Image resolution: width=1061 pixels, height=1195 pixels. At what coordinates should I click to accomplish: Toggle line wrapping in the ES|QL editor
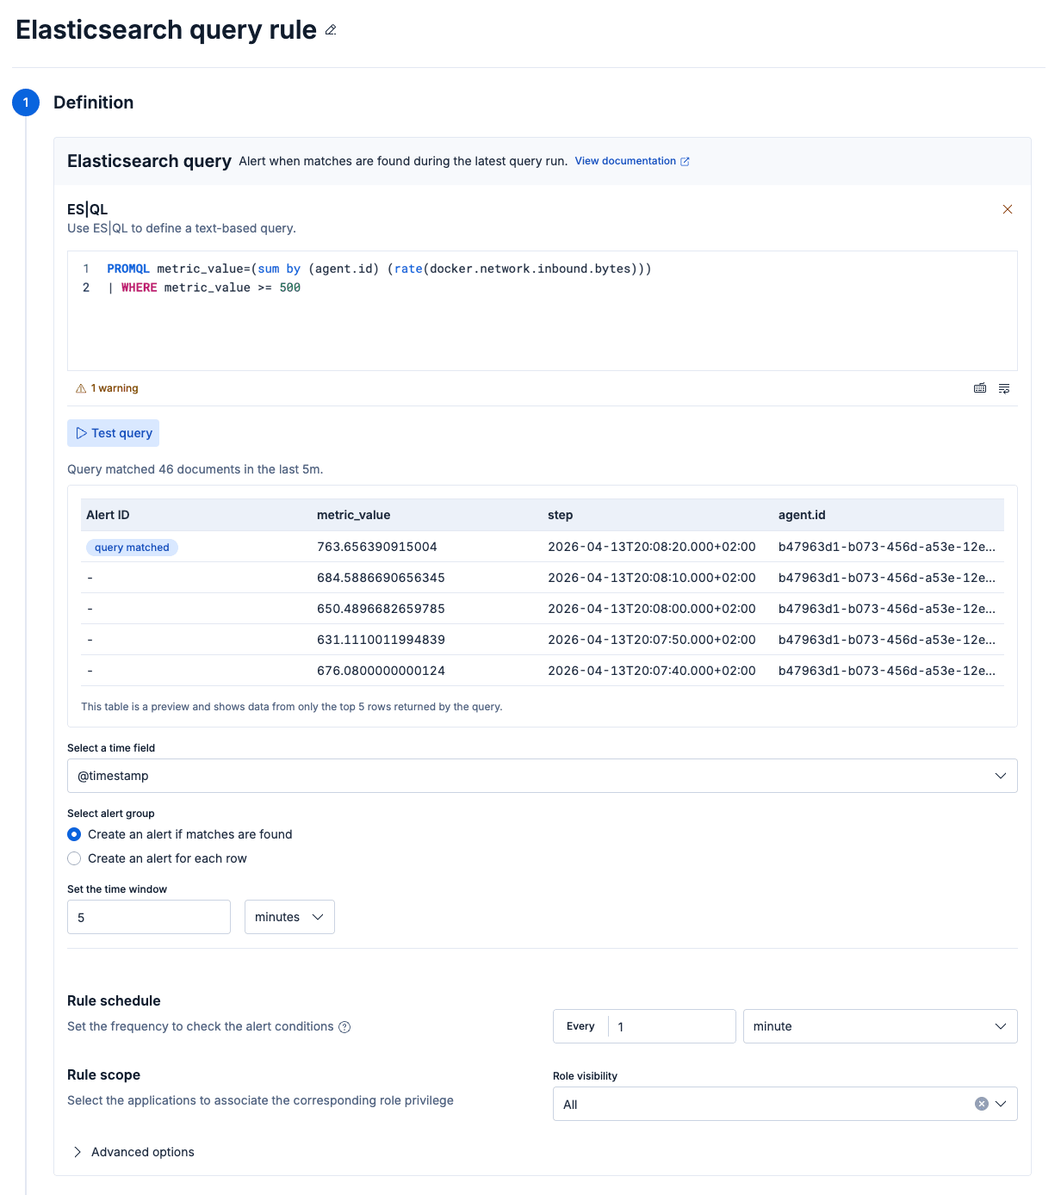pyautogui.click(x=1004, y=388)
